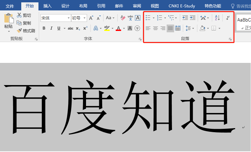The height and width of the screenshot is (152, 251).
Task: Switch to the 插入 Insert tab
Action: [x=47, y=6]
